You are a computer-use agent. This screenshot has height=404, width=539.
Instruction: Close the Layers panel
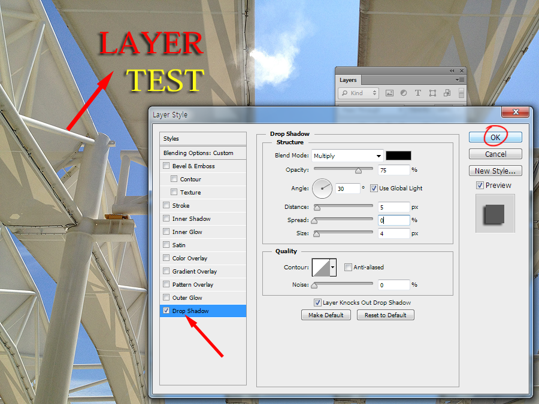[x=462, y=71]
